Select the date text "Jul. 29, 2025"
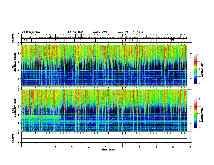 75,32
